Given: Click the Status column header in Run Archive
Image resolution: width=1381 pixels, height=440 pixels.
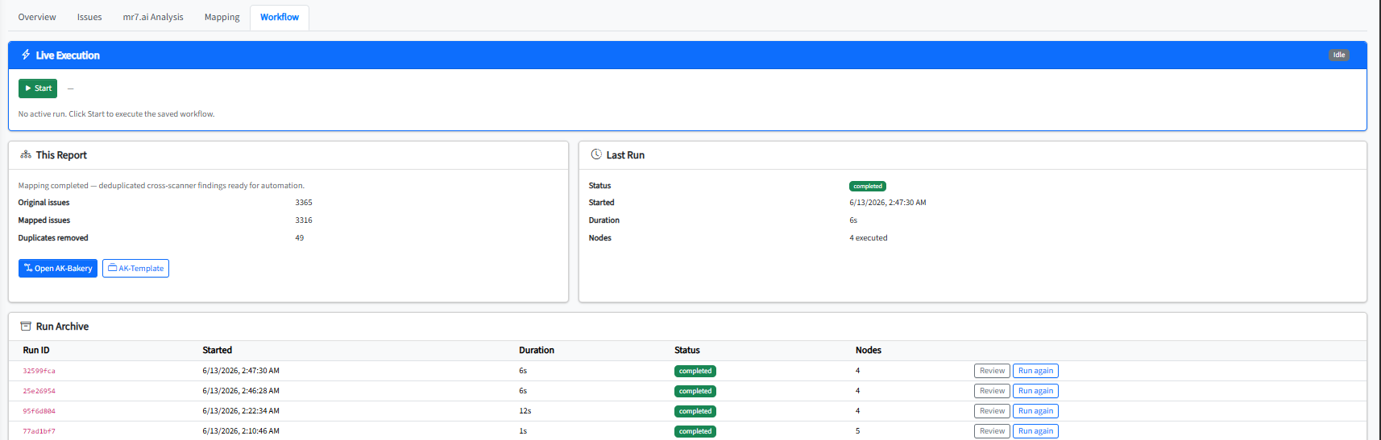Looking at the screenshot, I should point(687,350).
